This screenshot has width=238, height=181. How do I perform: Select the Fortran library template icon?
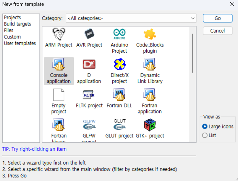pyautogui.click(x=59, y=125)
